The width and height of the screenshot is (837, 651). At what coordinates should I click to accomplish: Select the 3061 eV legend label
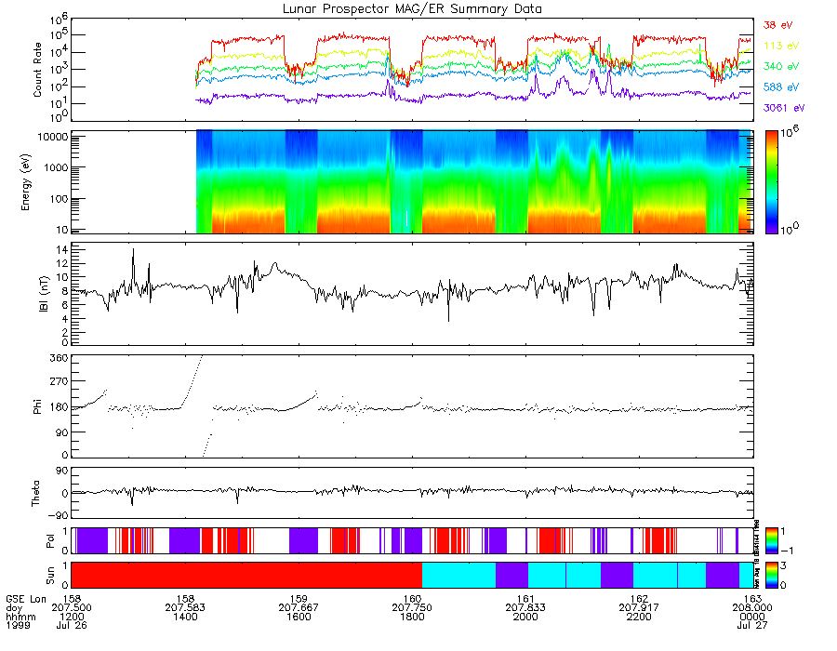pyautogui.click(x=784, y=108)
